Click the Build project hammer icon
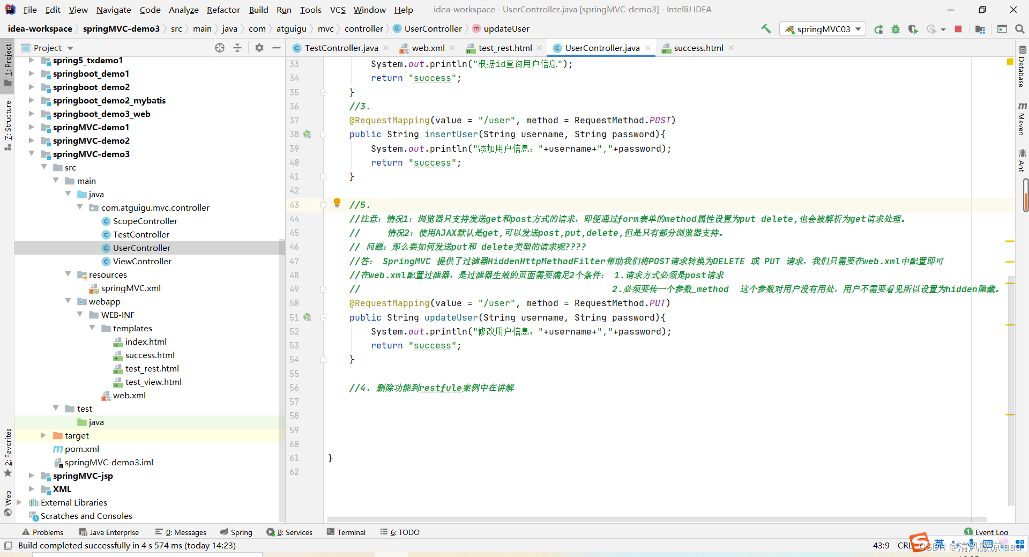Screen dimensions: 1029x557 (x=766, y=29)
